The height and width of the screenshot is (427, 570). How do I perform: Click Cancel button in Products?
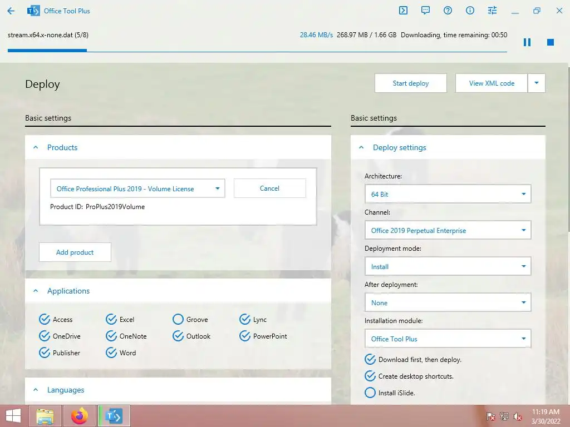click(270, 188)
